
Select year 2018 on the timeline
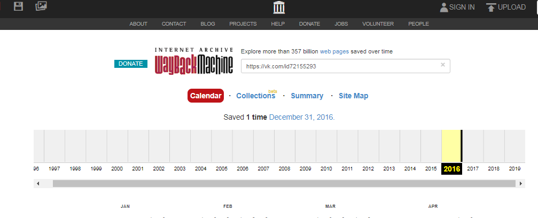(494, 168)
